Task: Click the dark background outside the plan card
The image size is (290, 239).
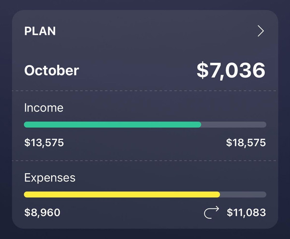Action: (x=5, y=121)
